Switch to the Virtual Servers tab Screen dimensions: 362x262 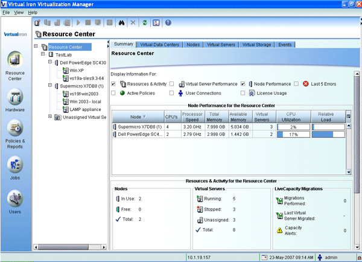[x=221, y=45]
